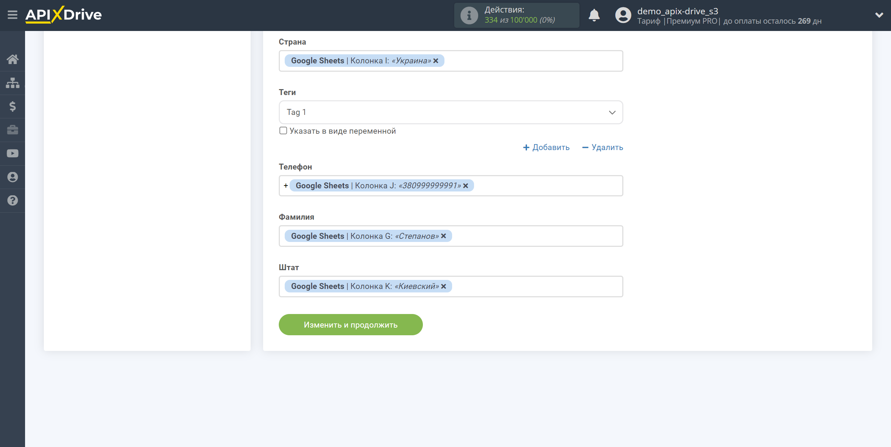
Task: Remove the «Киевский» variable tag
Action: (443, 286)
